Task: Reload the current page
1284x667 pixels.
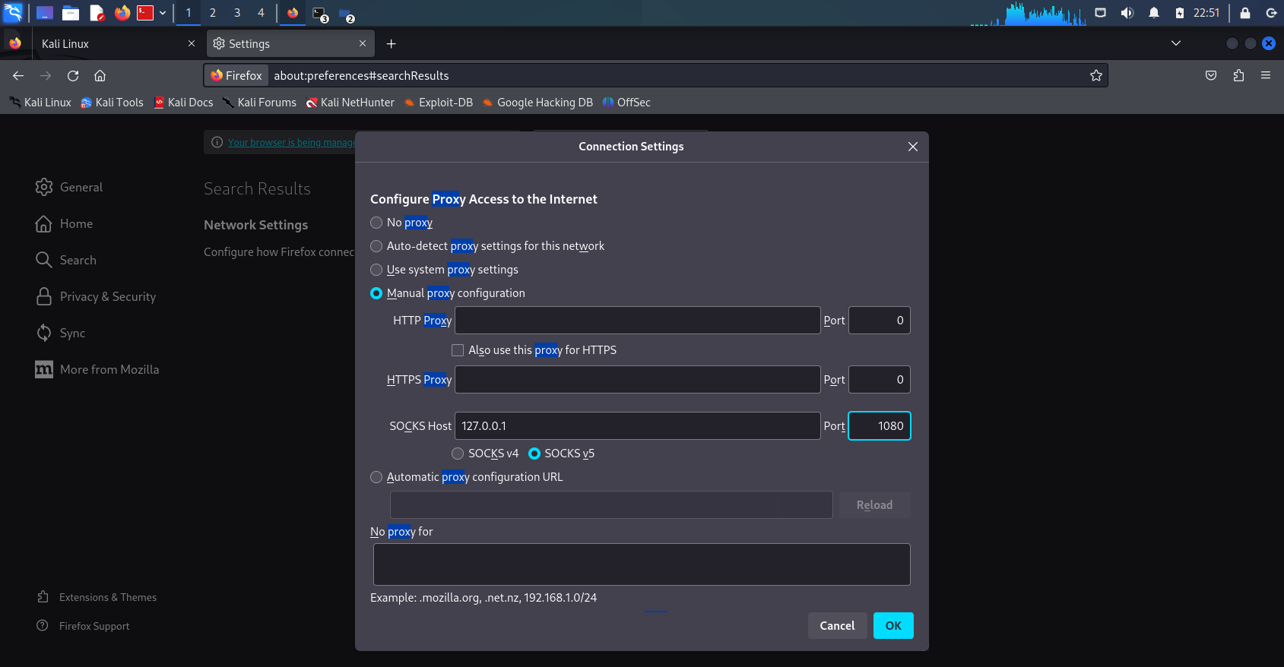Action: click(73, 75)
